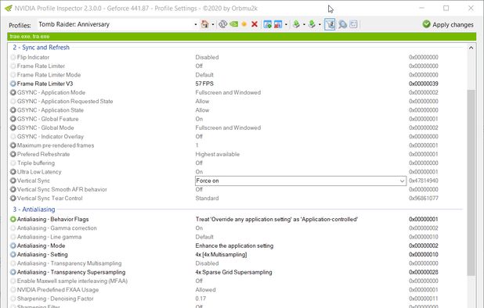This screenshot has height=308, width=484.
Task: Click the Apply changes button
Action: click(x=448, y=25)
